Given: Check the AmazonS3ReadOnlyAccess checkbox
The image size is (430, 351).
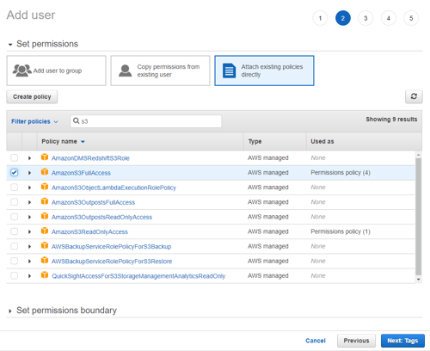Looking at the screenshot, I should pyautogui.click(x=14, y=231).
